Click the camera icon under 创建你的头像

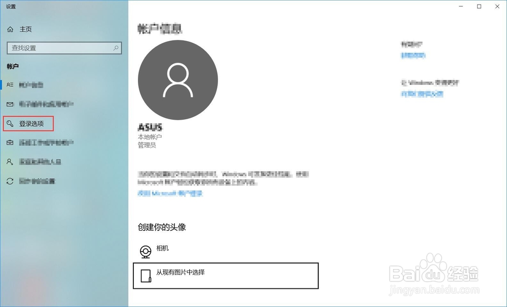click(x=146, y=250)
